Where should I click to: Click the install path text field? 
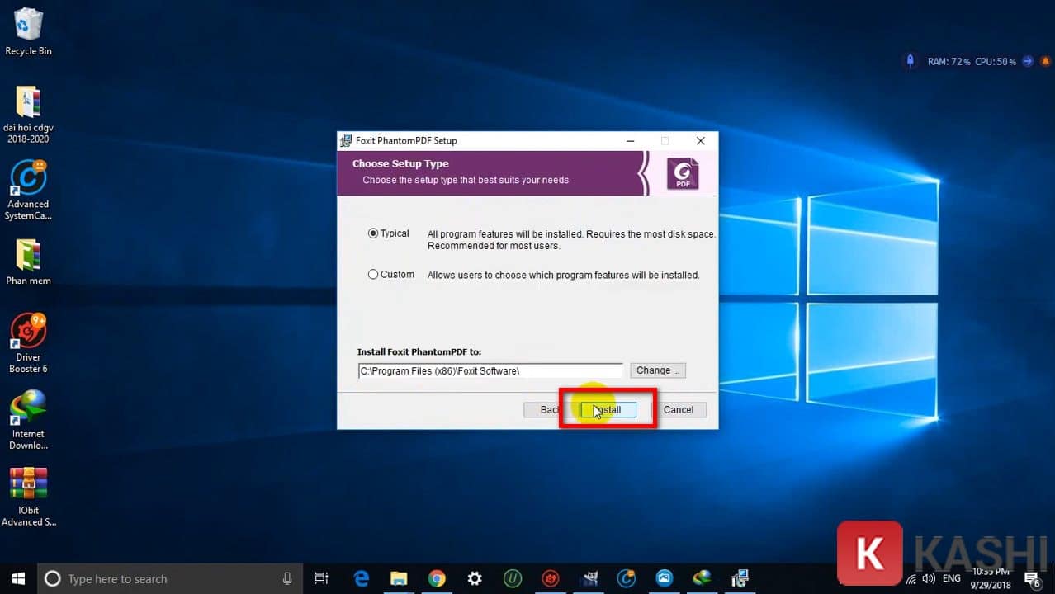coord(490,371)
